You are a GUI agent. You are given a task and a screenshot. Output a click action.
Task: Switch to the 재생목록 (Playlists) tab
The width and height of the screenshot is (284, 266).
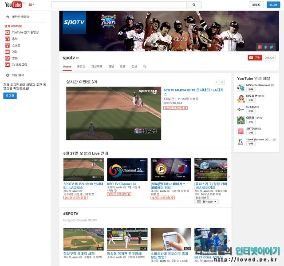pyautogui.click(x=97, y=67)
